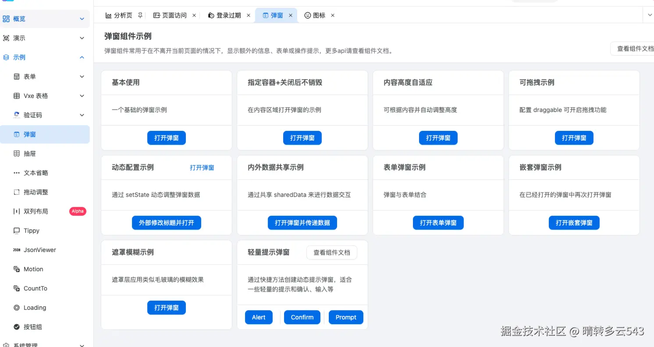
Task: Click the 打开嵌套弹窗 button
Action: click(574, 223)
